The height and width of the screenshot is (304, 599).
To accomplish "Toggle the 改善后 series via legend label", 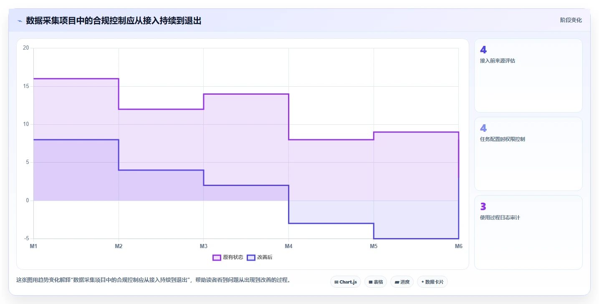I will [265, 258].
